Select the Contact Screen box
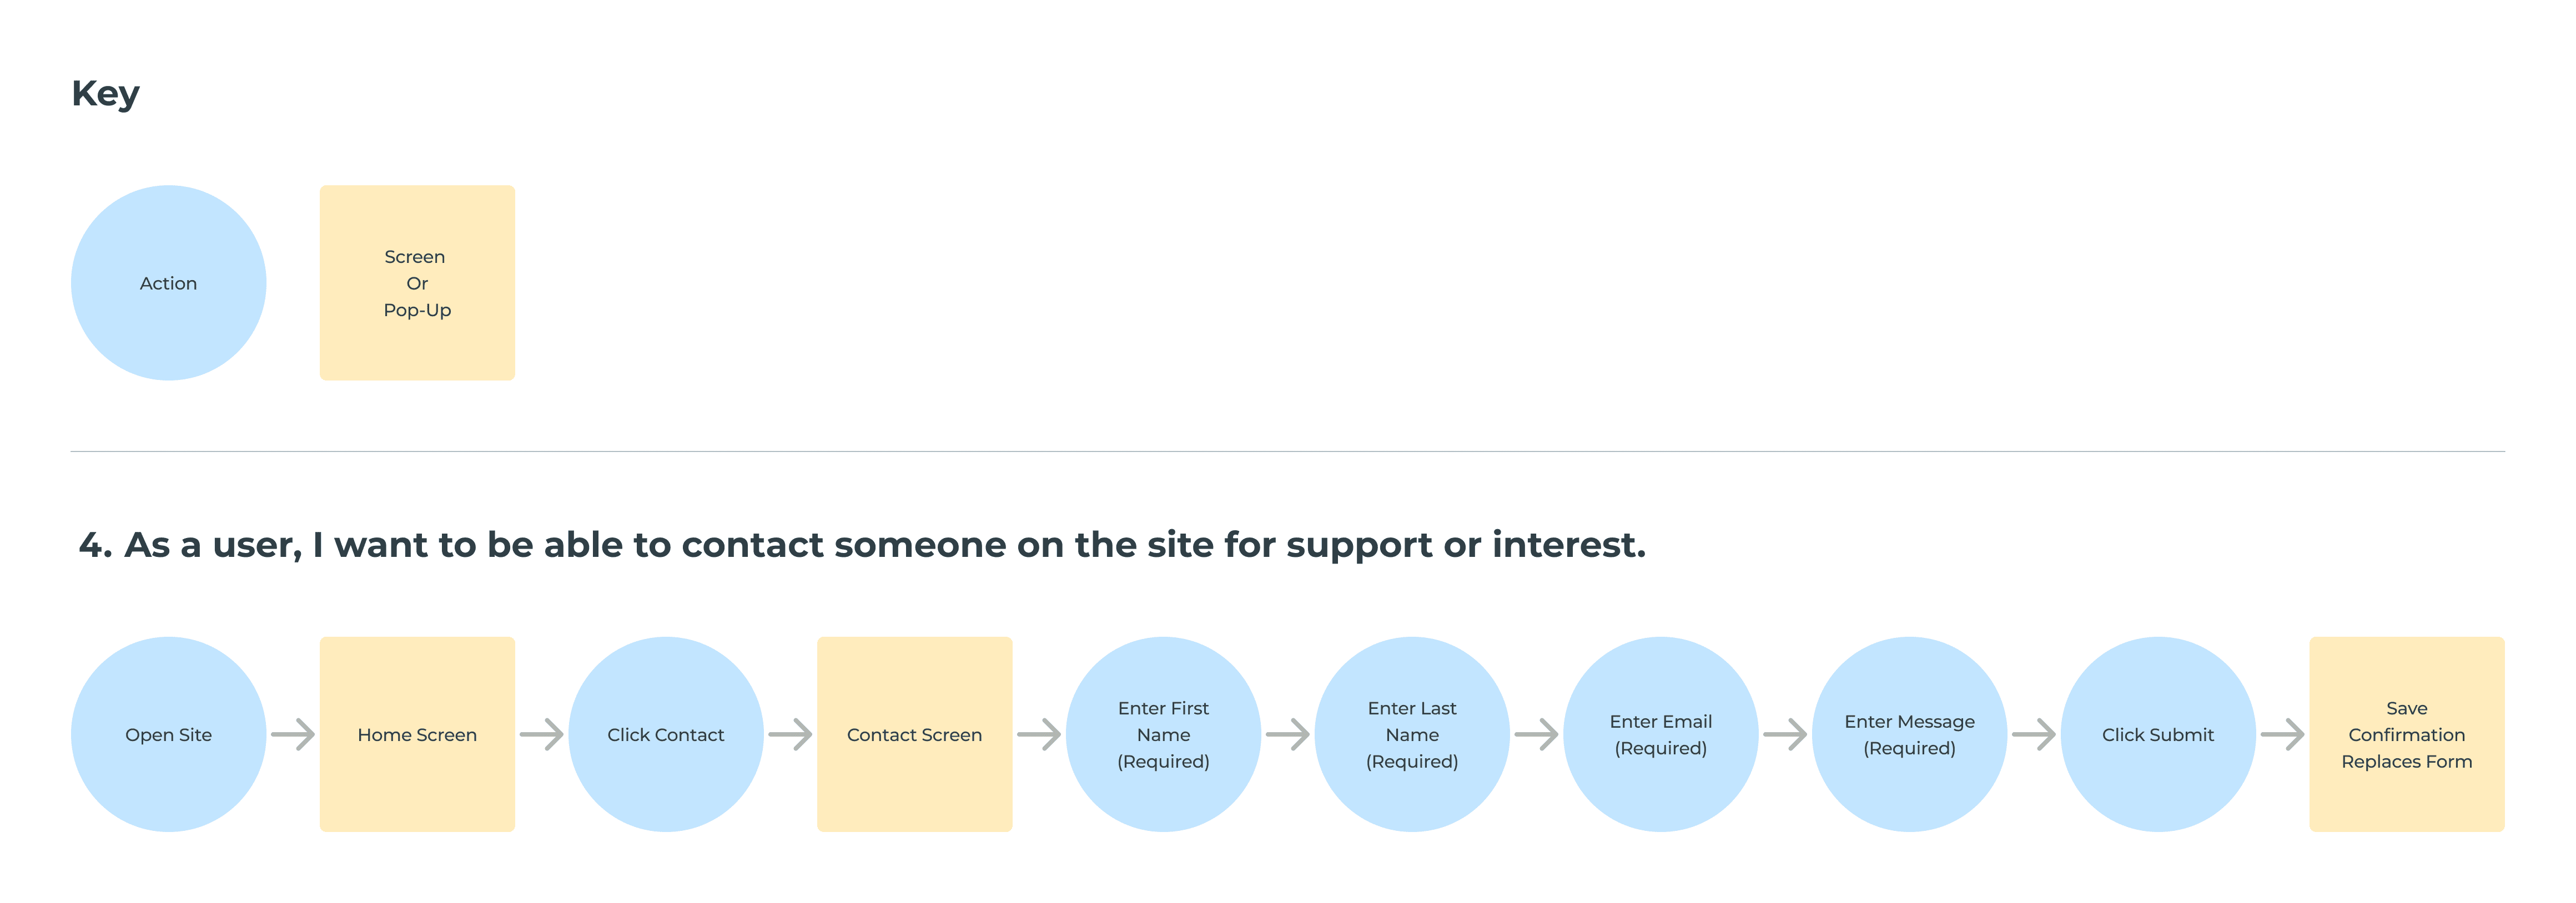The height and width of the screenshot is (903, 2576). (914, 734)
